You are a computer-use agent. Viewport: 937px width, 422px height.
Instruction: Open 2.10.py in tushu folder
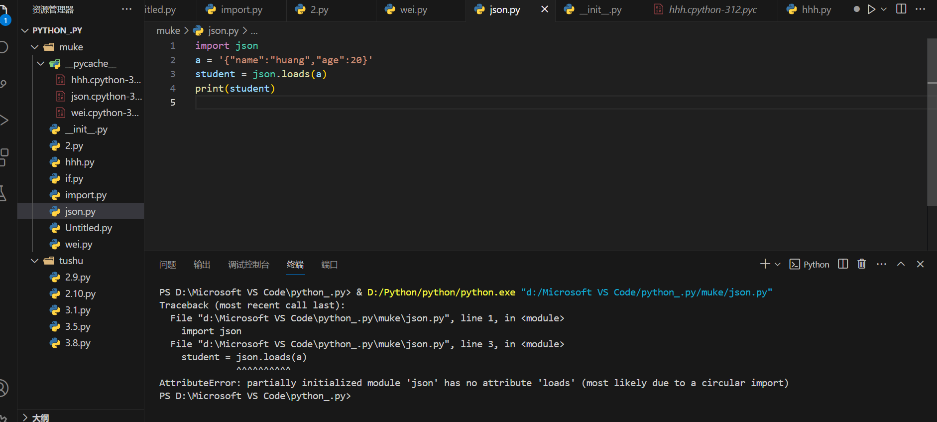click(x=81, y=293)
